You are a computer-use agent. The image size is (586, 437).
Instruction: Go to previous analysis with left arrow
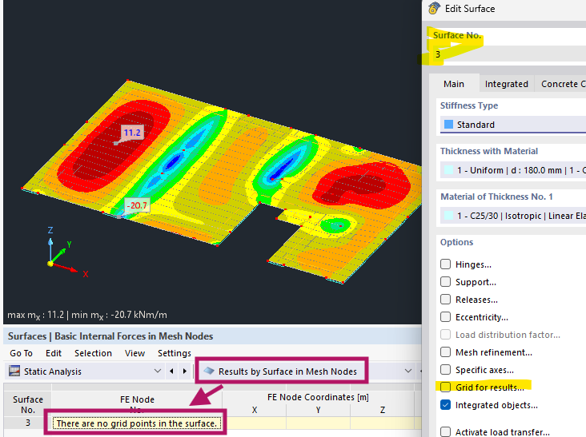click(x=172, y=371)
